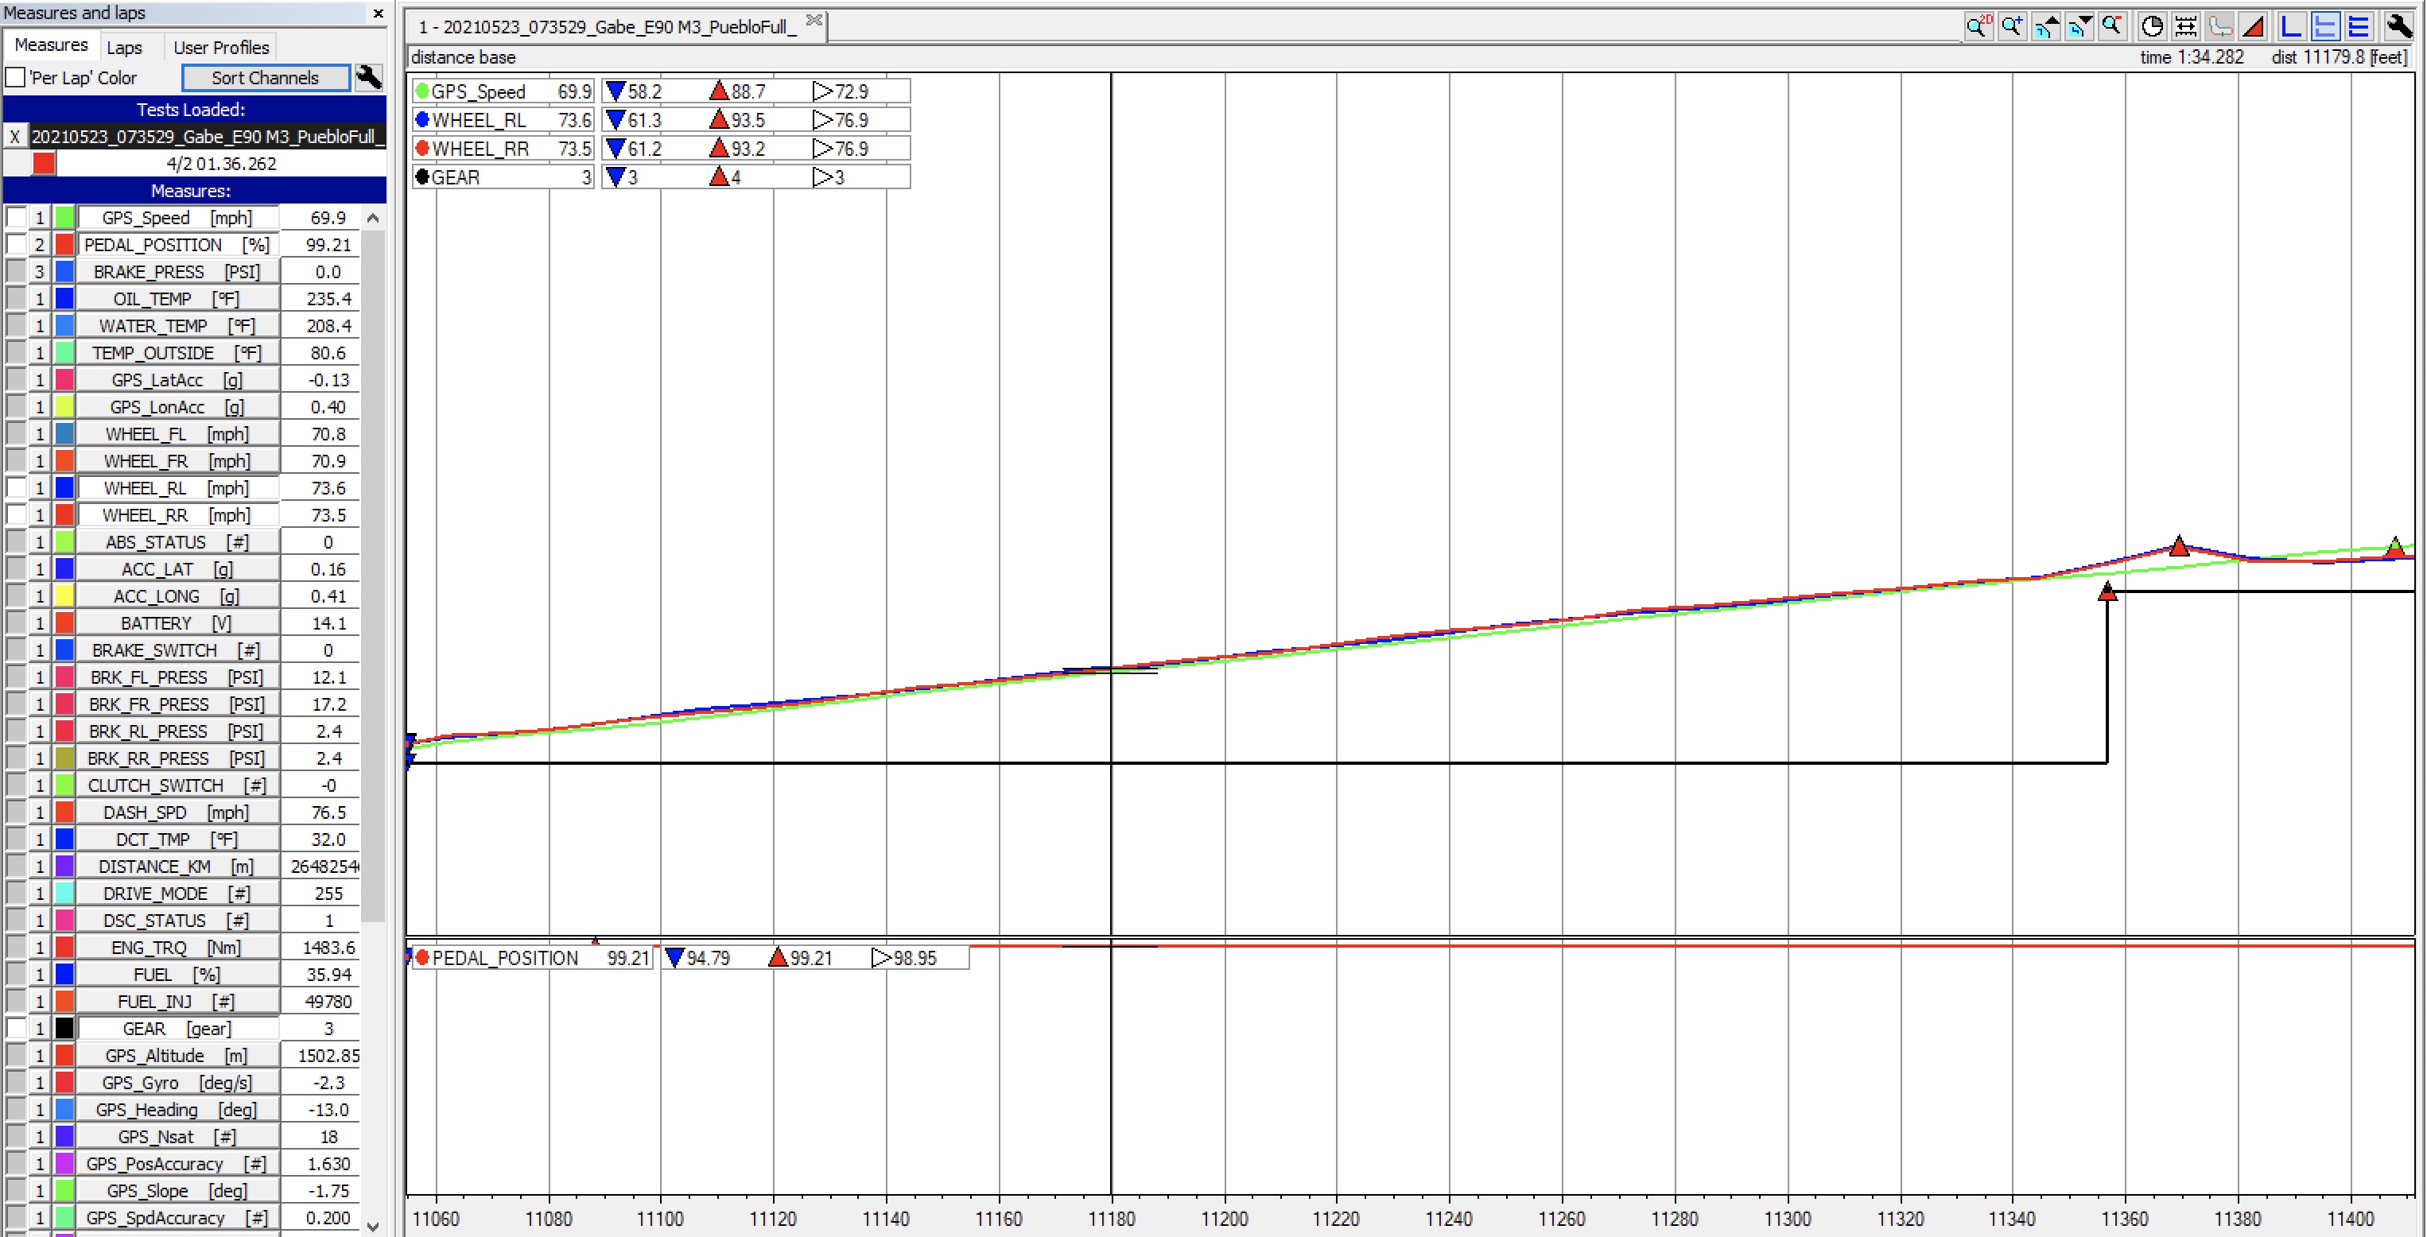Image resolution: width=2427 pixels, height=1237 pixels.
Task: Toggle the ENG_TRQ measure checkbox
Action: [16, 948]
